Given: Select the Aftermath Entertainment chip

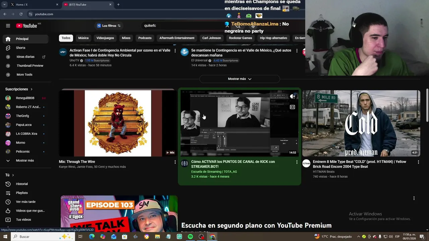Looking at the screenshot, I should (x=177, y=38).
